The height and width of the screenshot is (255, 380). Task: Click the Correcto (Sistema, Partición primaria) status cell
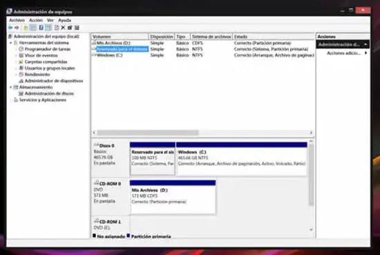271,49
